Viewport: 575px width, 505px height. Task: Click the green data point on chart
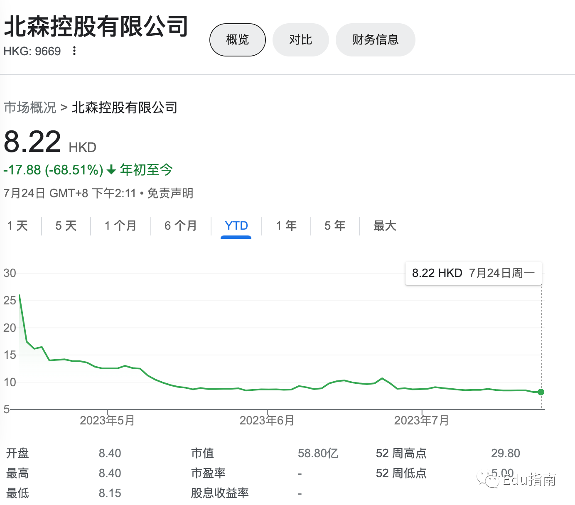pyautogui.click(x=541, y=392)
